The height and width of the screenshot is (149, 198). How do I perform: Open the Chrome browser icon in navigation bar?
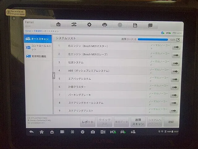pyautogui.click(x=83, y=132)
